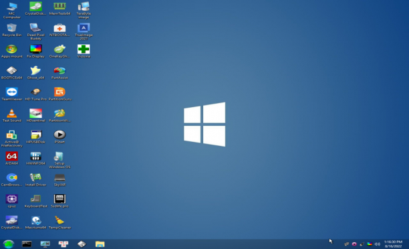Click the network tray icon
This screenshot has width=409, height=249.
pyautogui.click(x=346, y=244)
